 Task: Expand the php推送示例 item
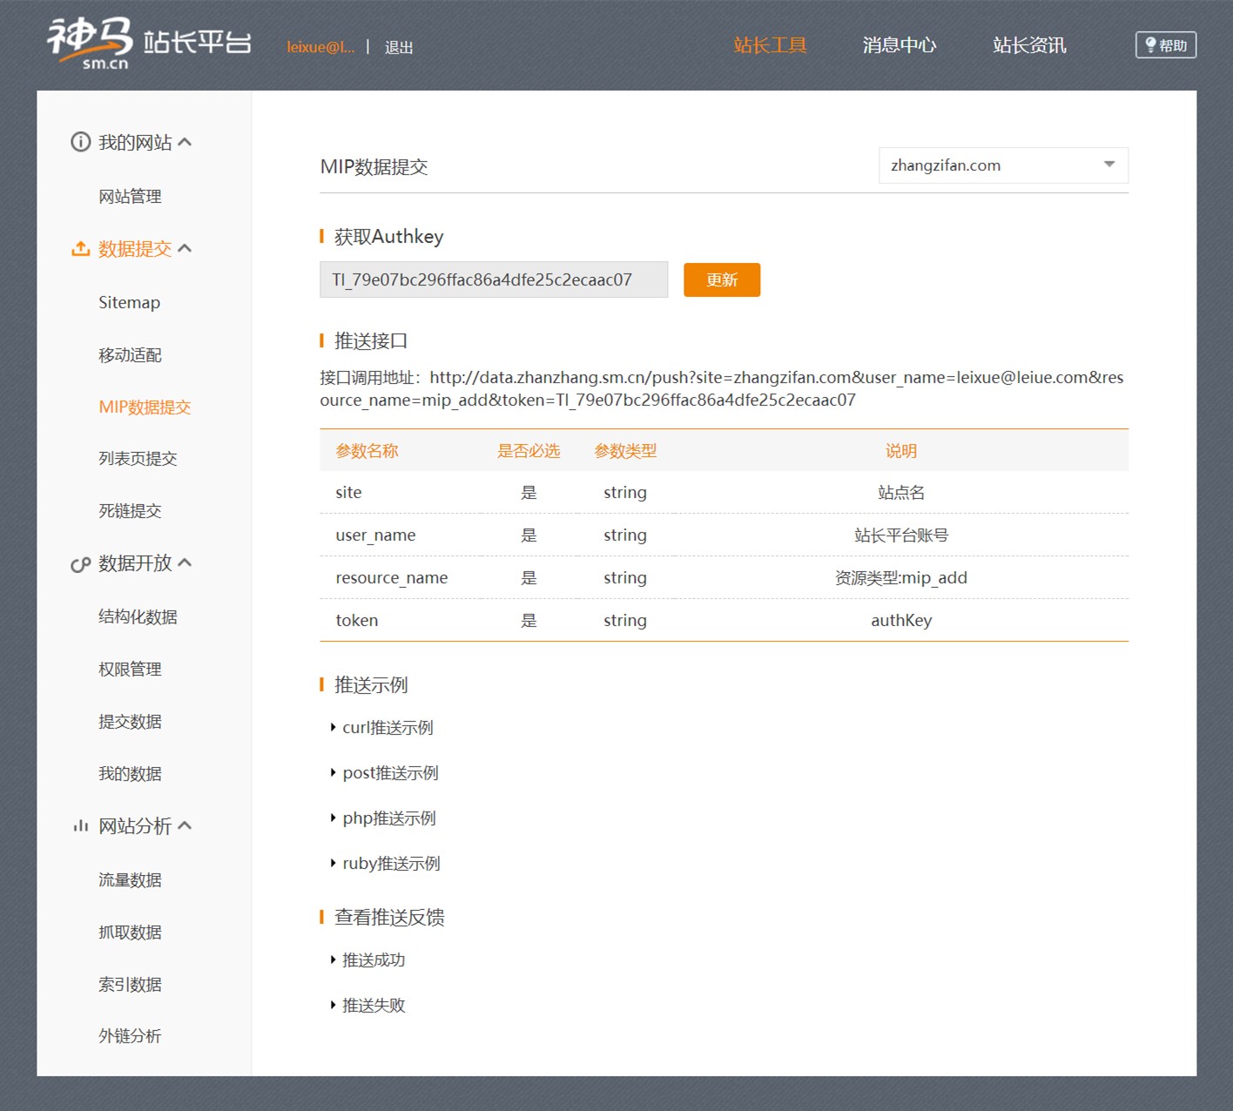383,818
